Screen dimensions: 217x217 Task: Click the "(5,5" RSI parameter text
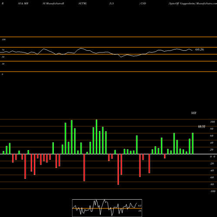tap(112, 3)
